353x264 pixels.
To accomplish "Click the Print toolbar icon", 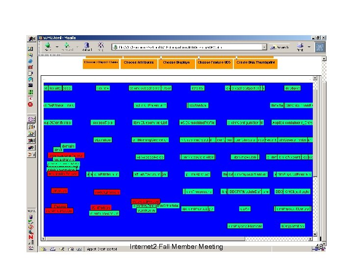I will pos(300,47).
